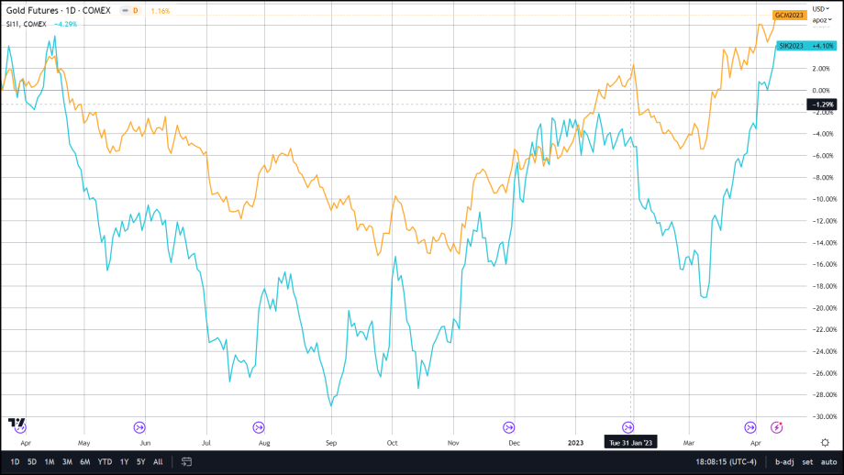
Task: Switch to the 5Y time range
Action: click(140, 461)
